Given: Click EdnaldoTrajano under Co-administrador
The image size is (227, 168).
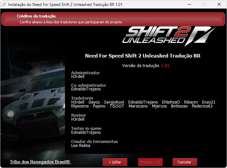Looking at the screenshot, I should (x=86, y=89).
